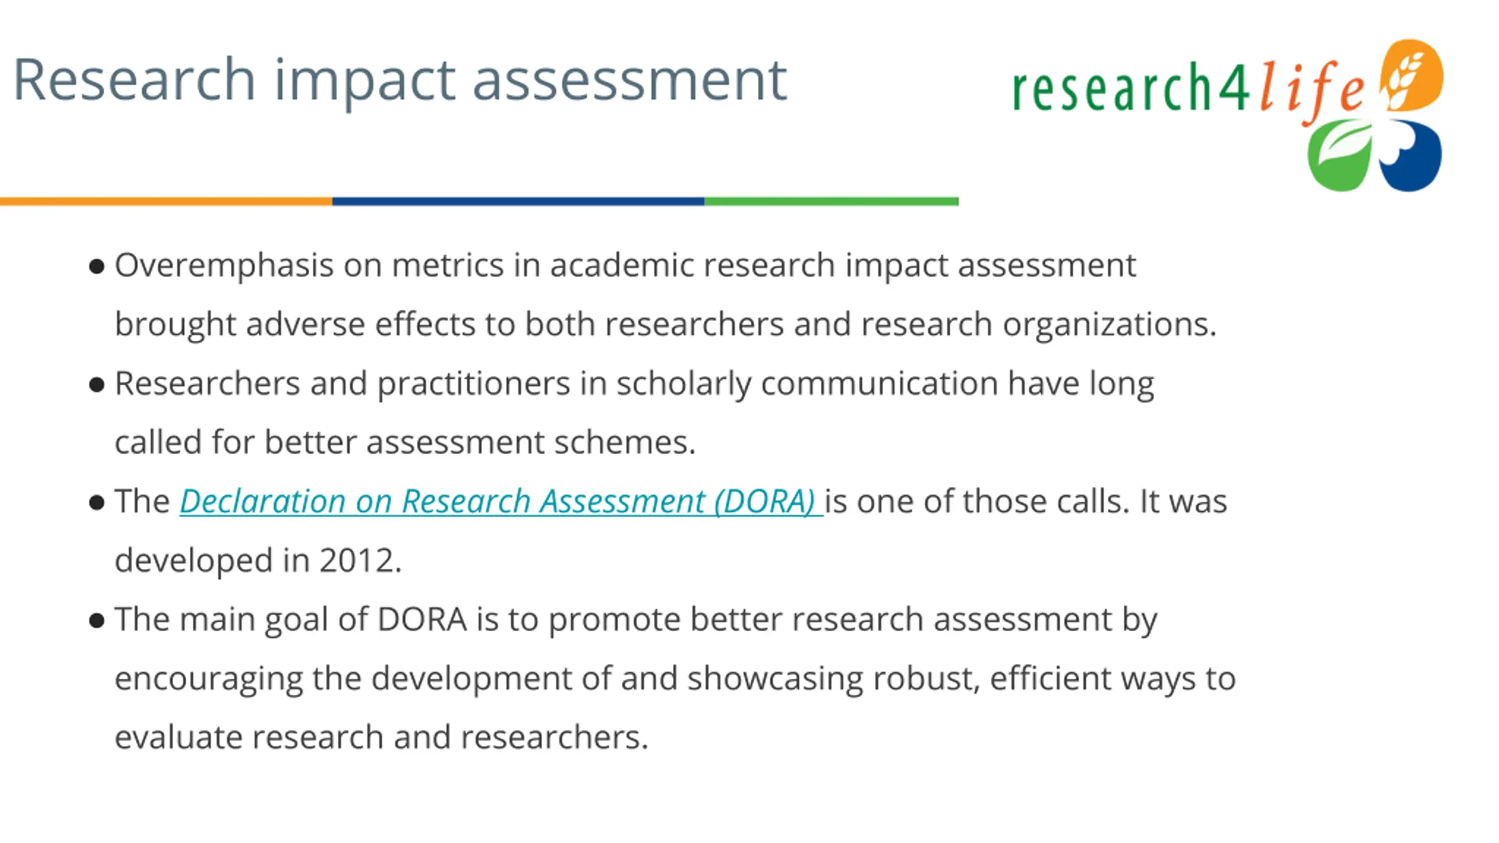Click the green "research4" logo text

point(1131,87)
